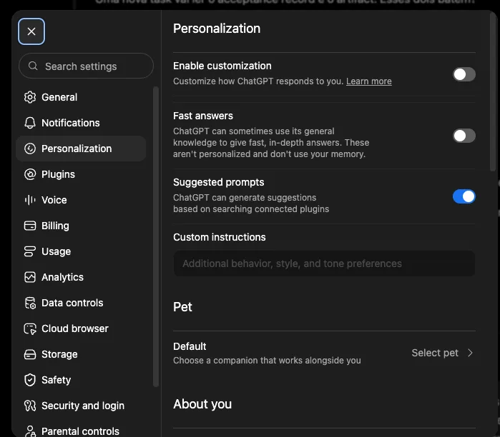500x437 pixels.
Task: Enable the Fast answers switch
Action: tap(464, 136)
